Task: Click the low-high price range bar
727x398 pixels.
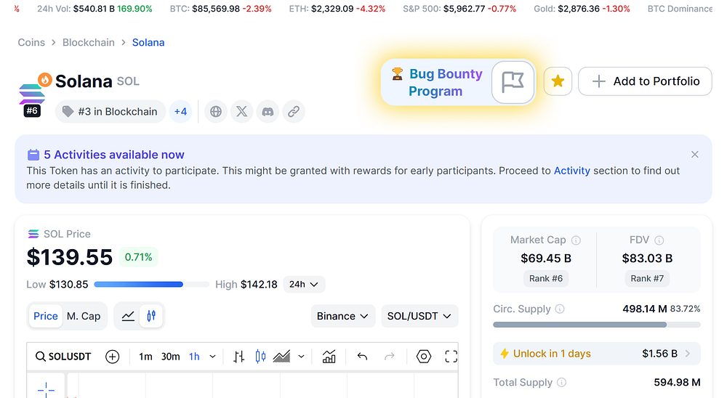Action: (x=152, y=285)
